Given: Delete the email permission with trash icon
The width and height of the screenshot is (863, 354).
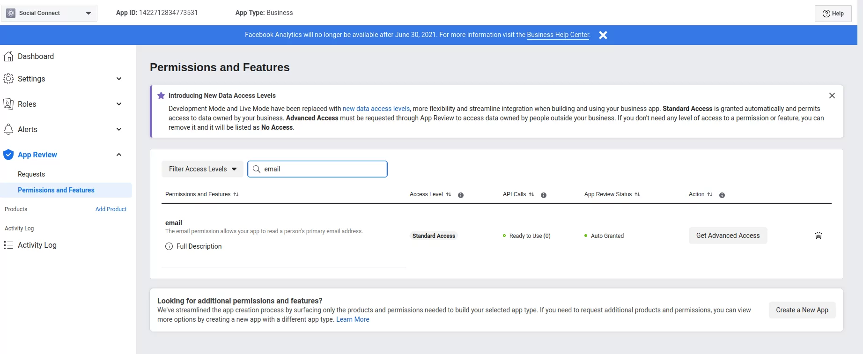Looking at the screenshot, I should (818, 236).
